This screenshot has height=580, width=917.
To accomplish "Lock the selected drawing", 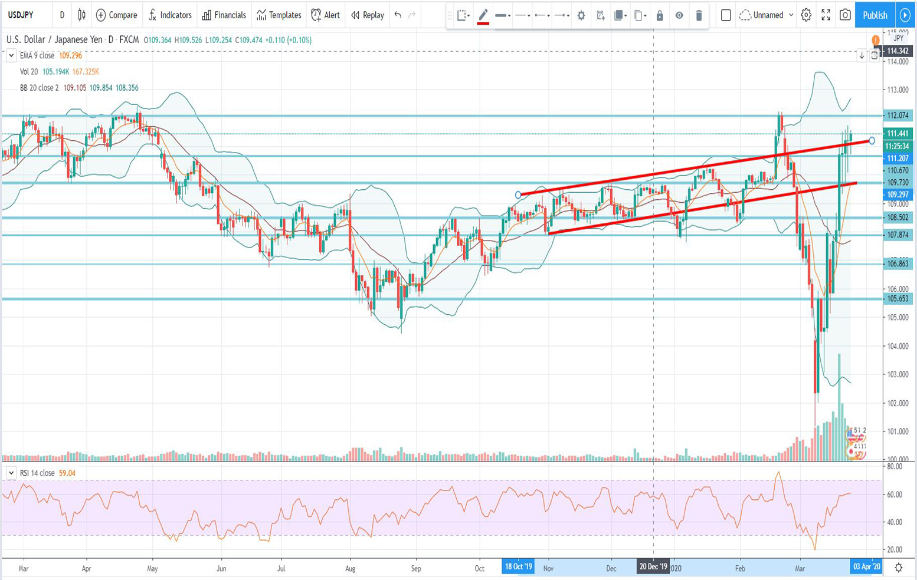I will pos(660,15).
